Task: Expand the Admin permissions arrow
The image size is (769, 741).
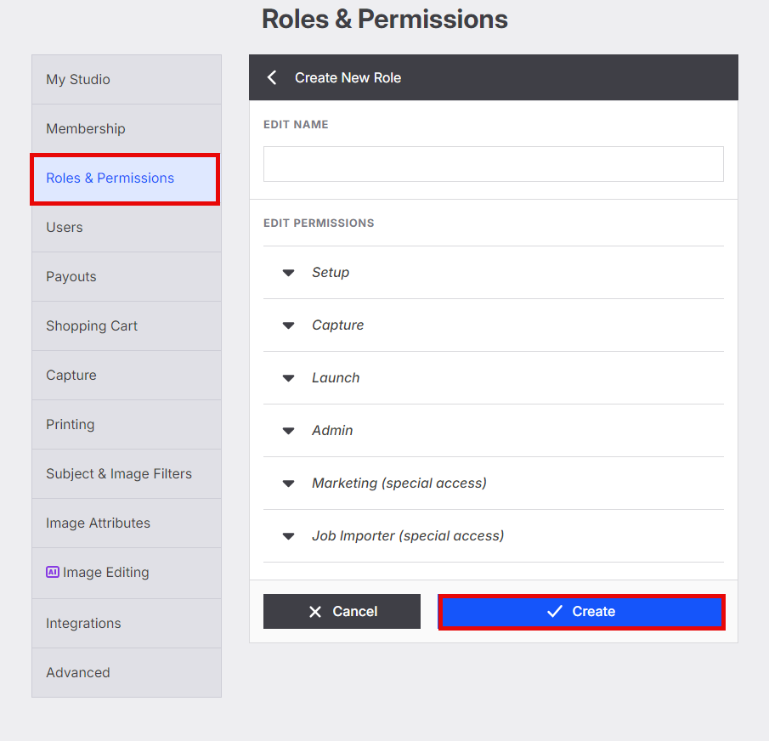Action: pyautogui.click(x=288, y=431)
